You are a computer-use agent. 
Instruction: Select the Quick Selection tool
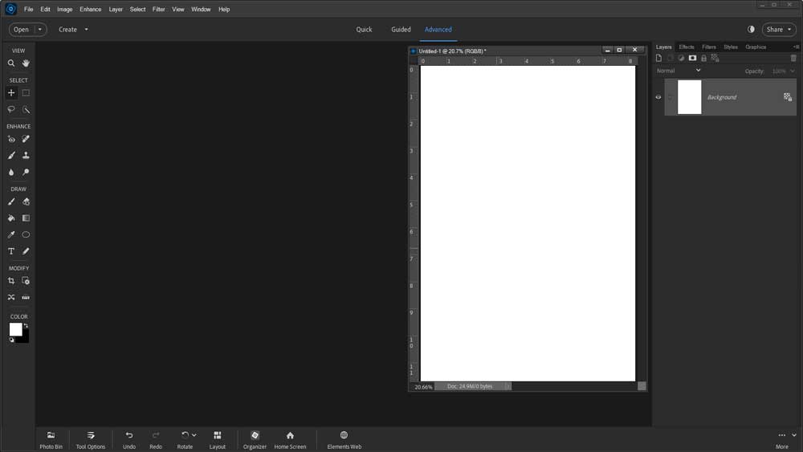pos(26,109)
